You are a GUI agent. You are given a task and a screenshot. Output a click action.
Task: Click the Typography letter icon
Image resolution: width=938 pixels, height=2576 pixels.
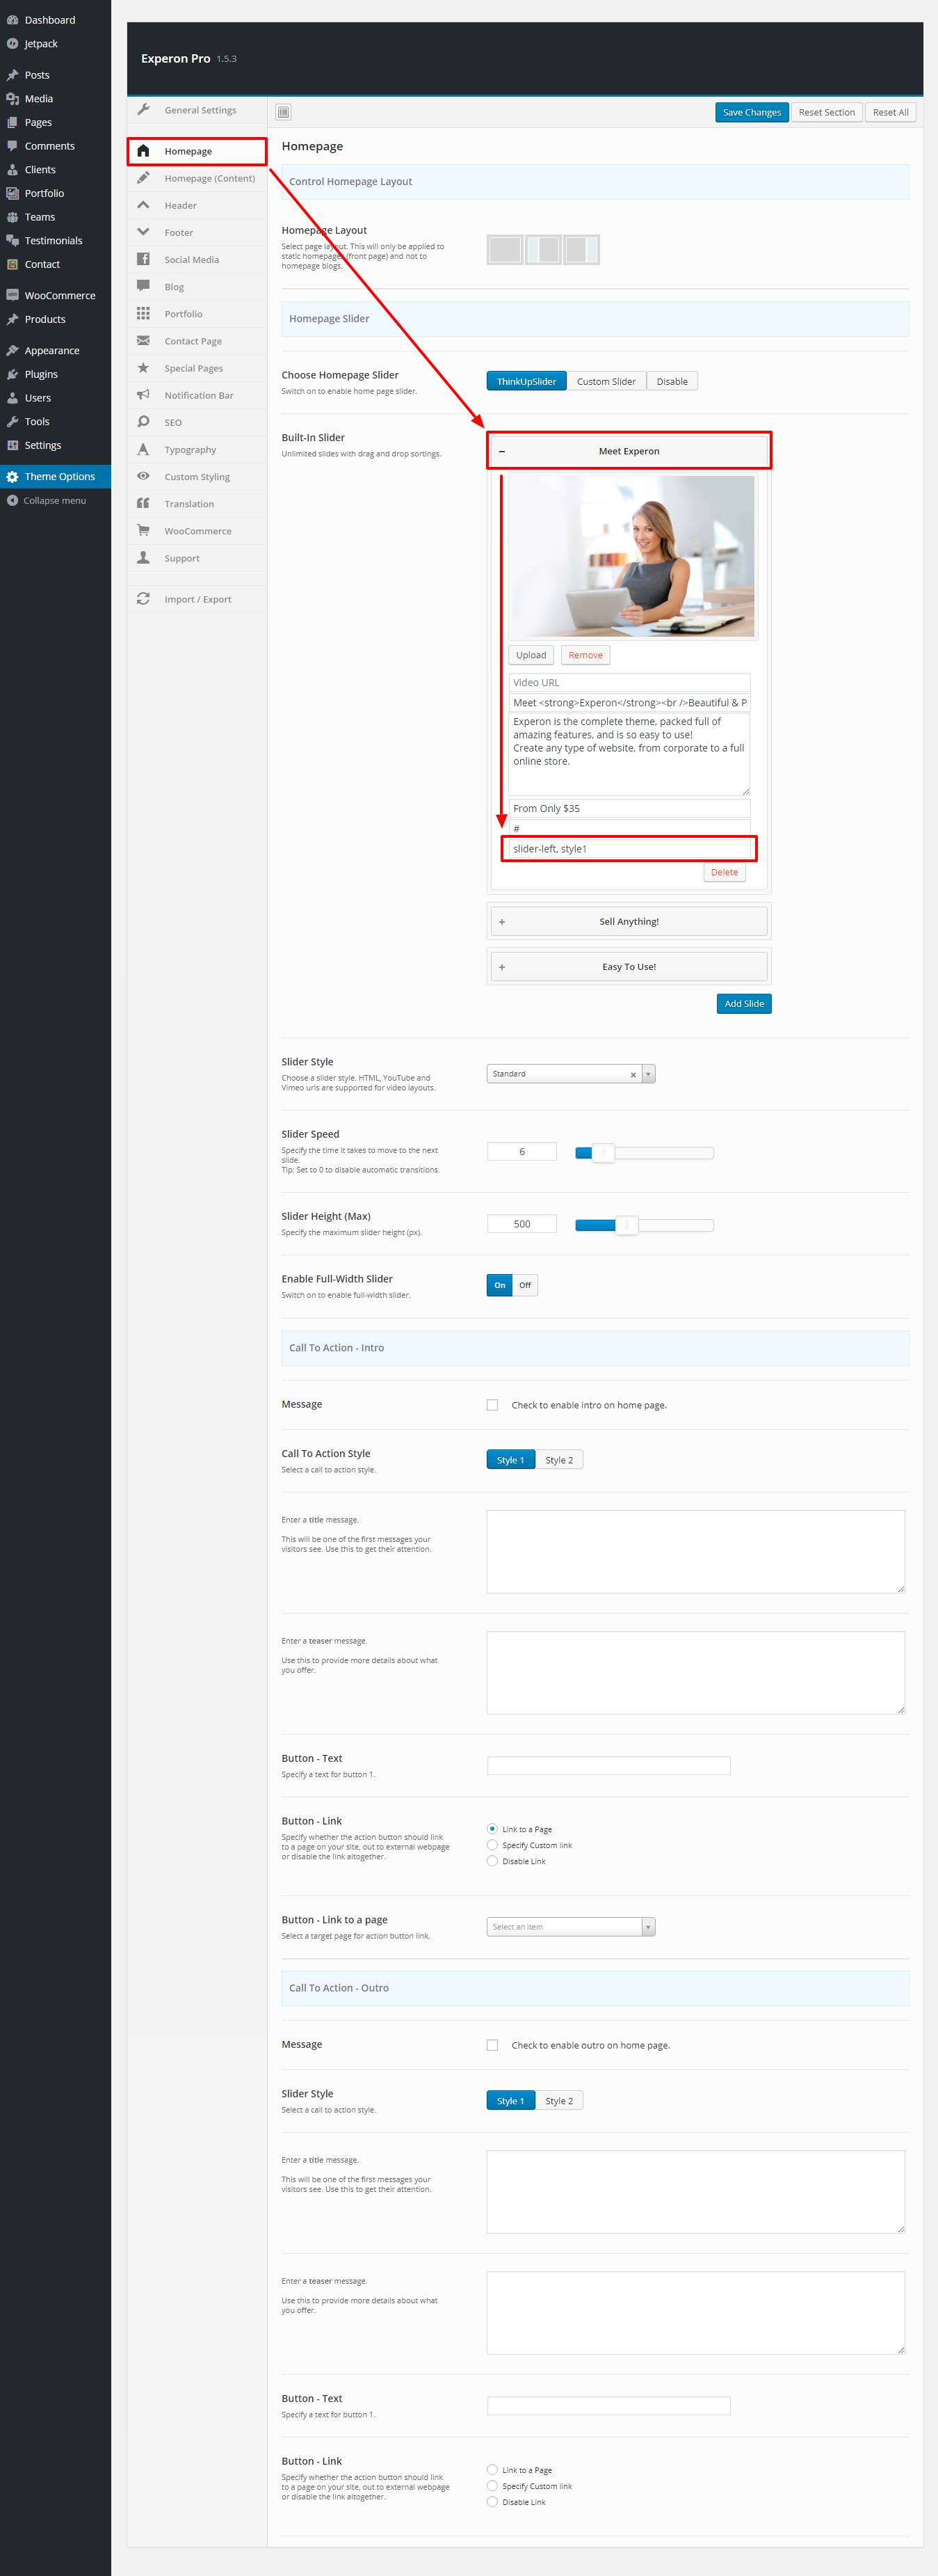tap(143, 449)
